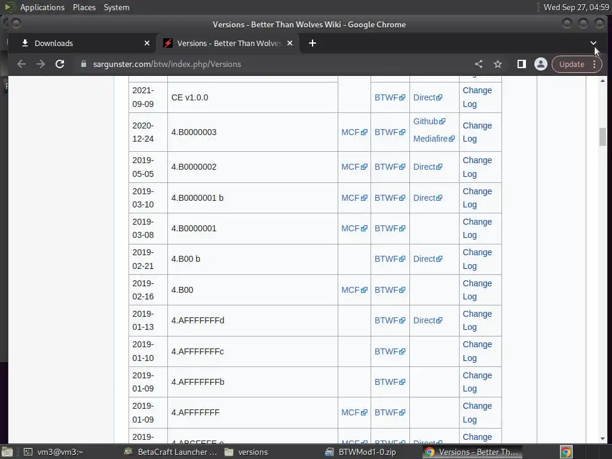Click the page vertical scrollbar thumb
This screenshot has height=459, width=612.
[x=602, y=137]
